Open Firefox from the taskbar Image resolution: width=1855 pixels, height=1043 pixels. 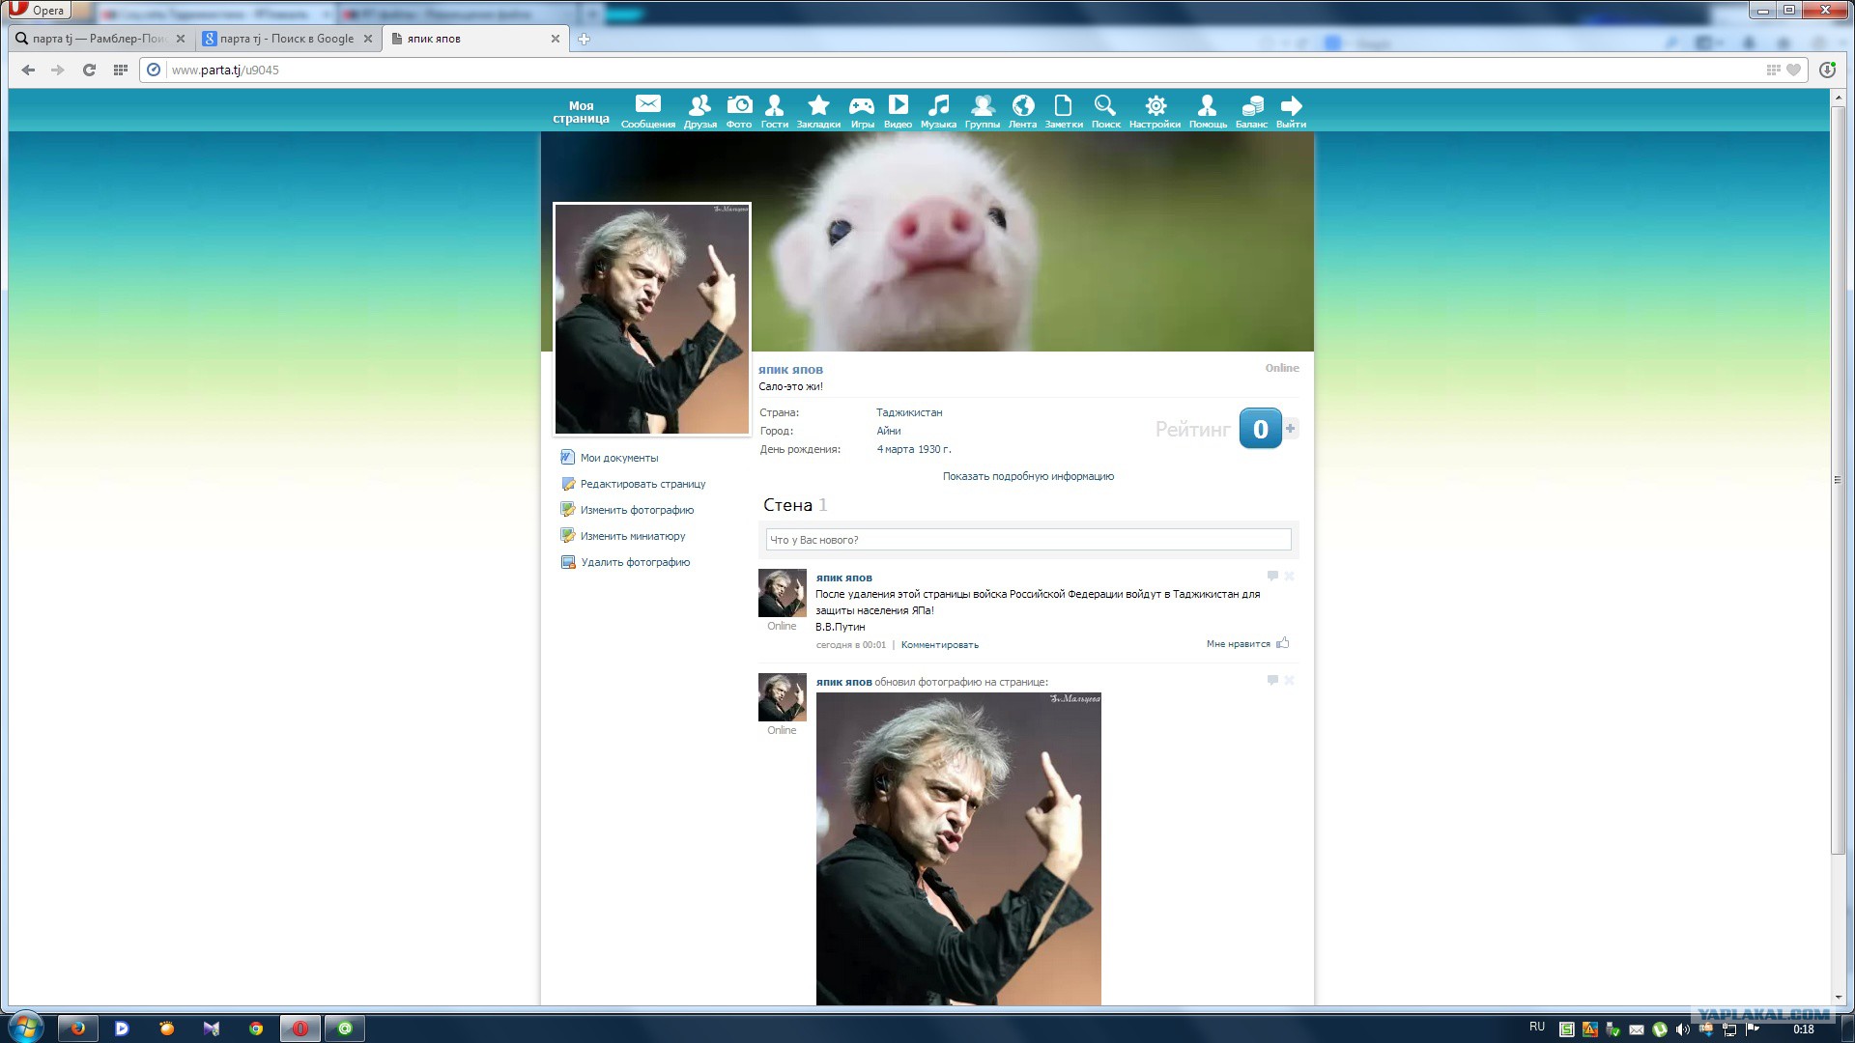(x=77, y=1029)
